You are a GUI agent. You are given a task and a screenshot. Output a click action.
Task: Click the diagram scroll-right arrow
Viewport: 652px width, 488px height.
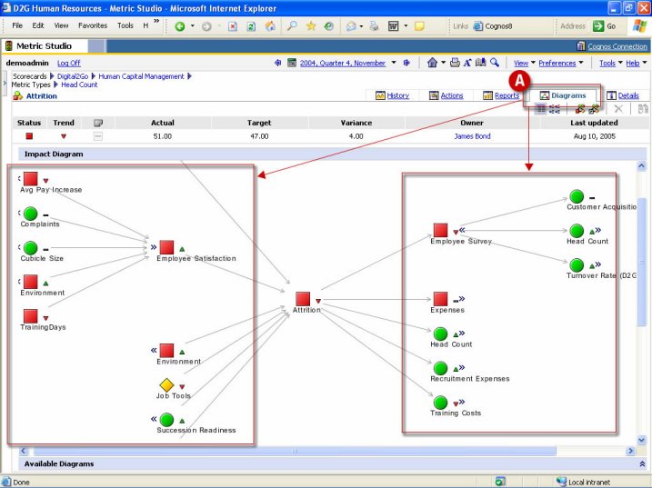click(x=630, y=451)
